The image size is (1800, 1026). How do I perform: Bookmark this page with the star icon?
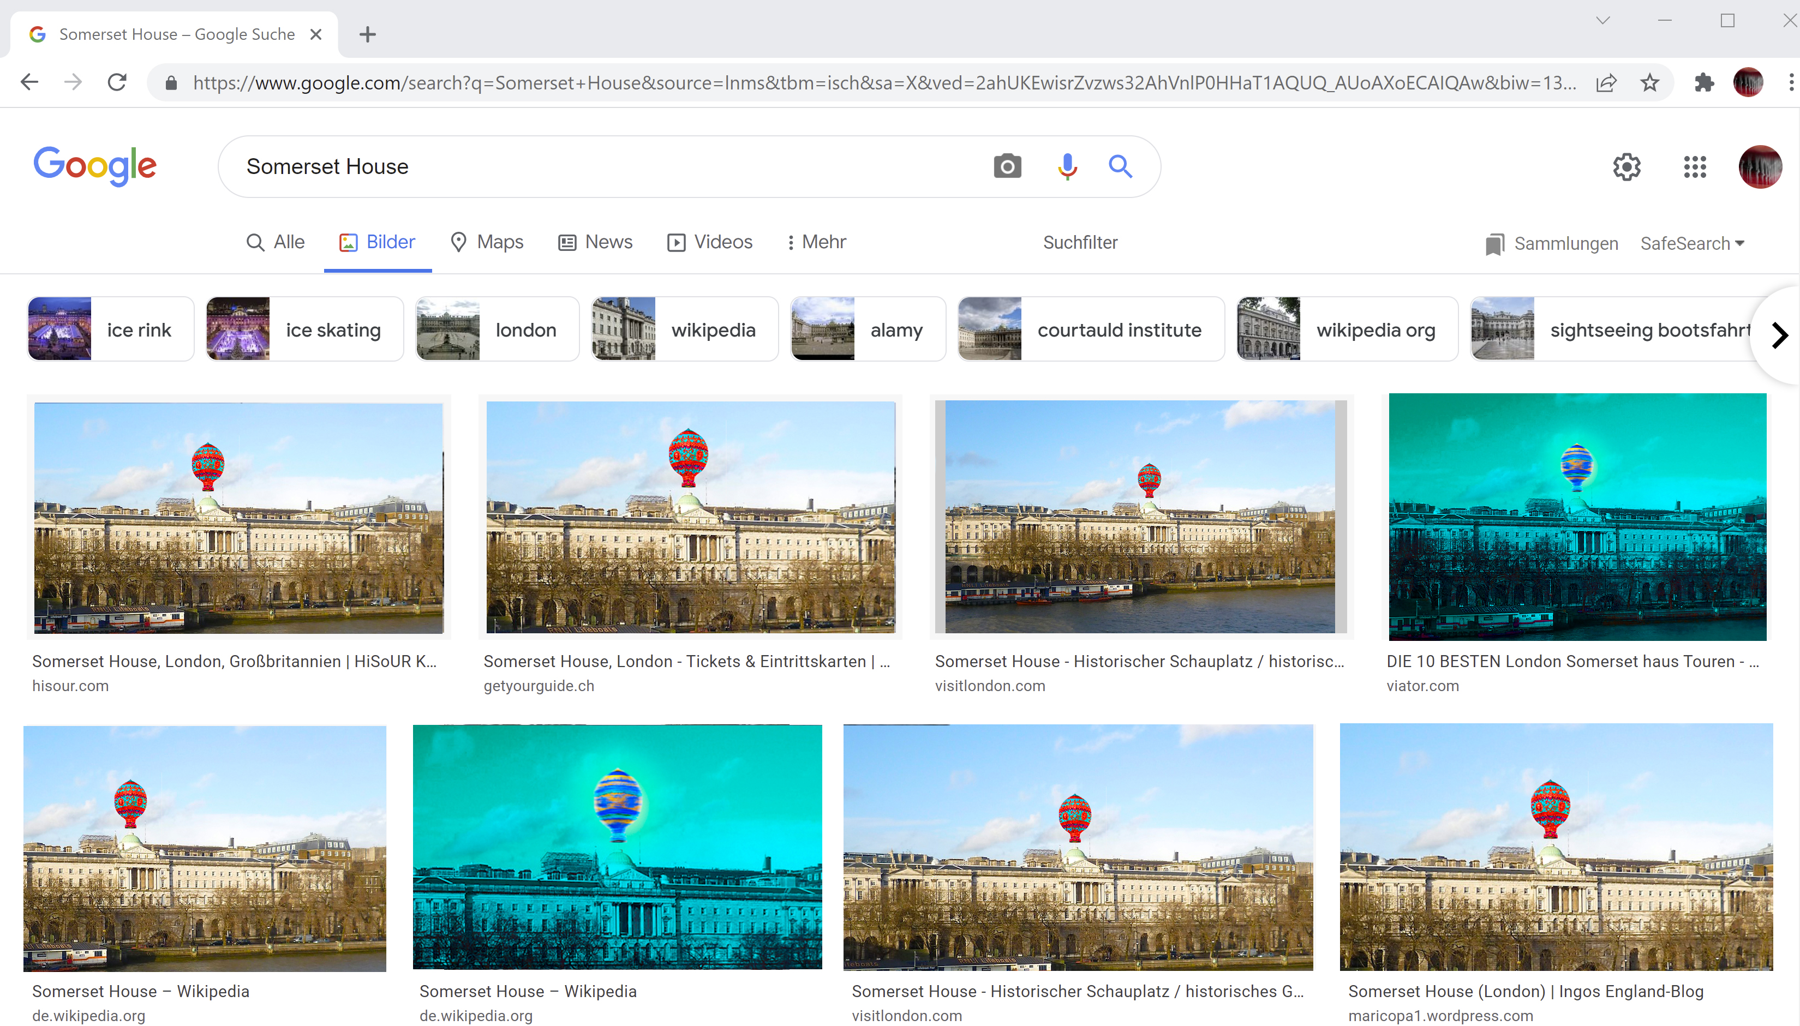1650,82
